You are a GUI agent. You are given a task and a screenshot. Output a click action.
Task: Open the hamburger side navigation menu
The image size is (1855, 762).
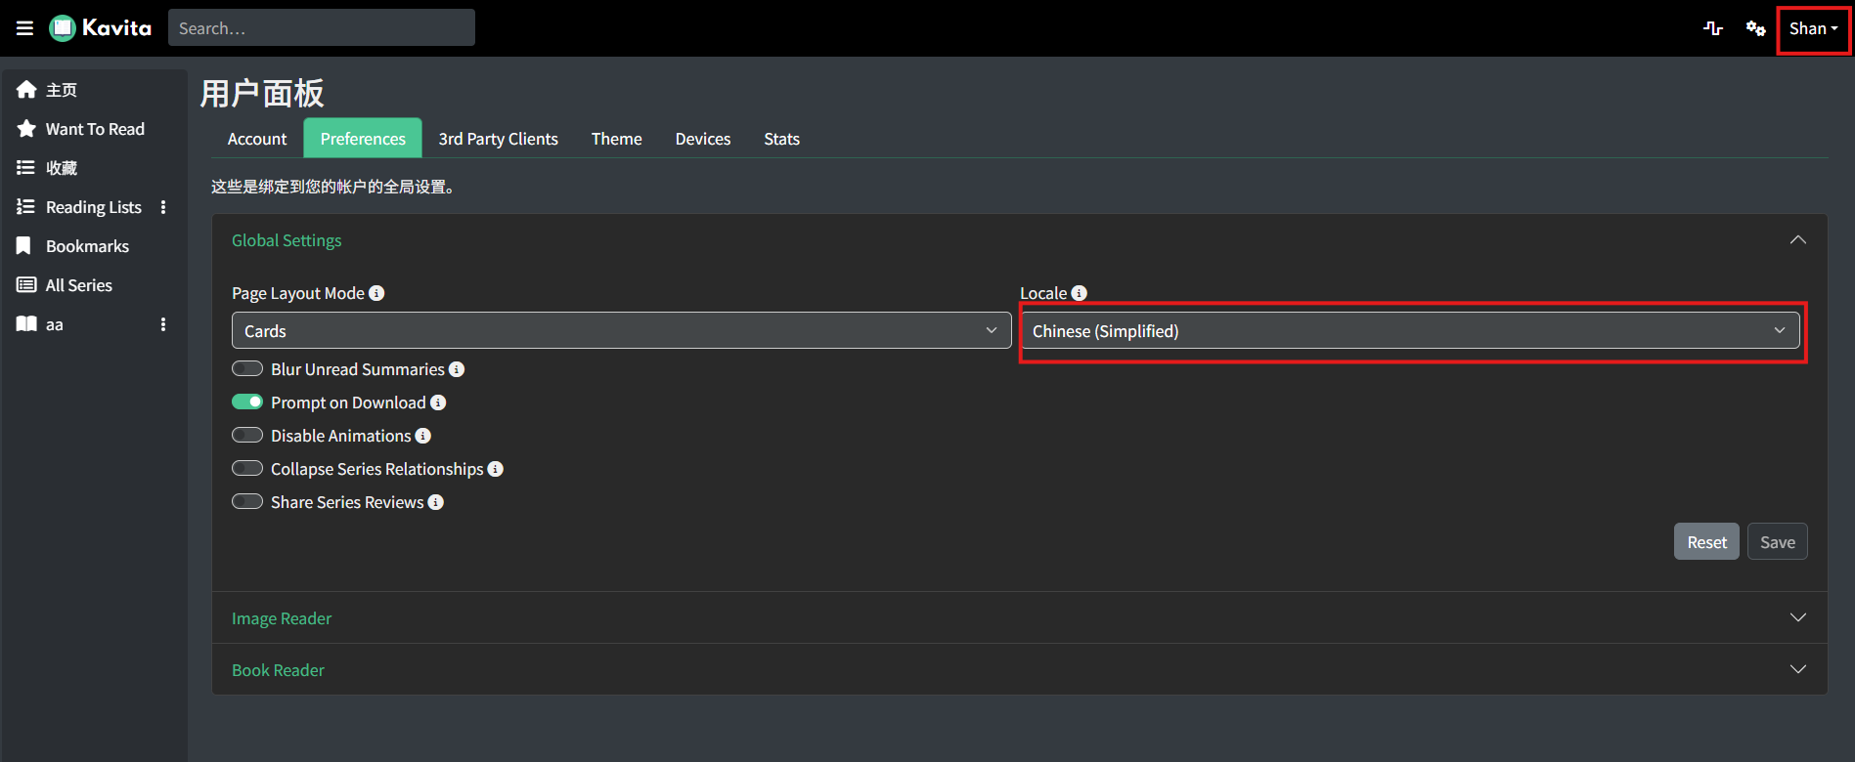25,28
